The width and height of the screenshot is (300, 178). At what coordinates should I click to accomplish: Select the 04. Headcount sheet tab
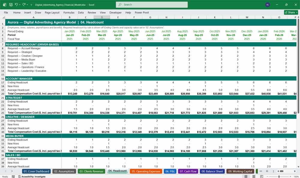[x=118, y=171]
